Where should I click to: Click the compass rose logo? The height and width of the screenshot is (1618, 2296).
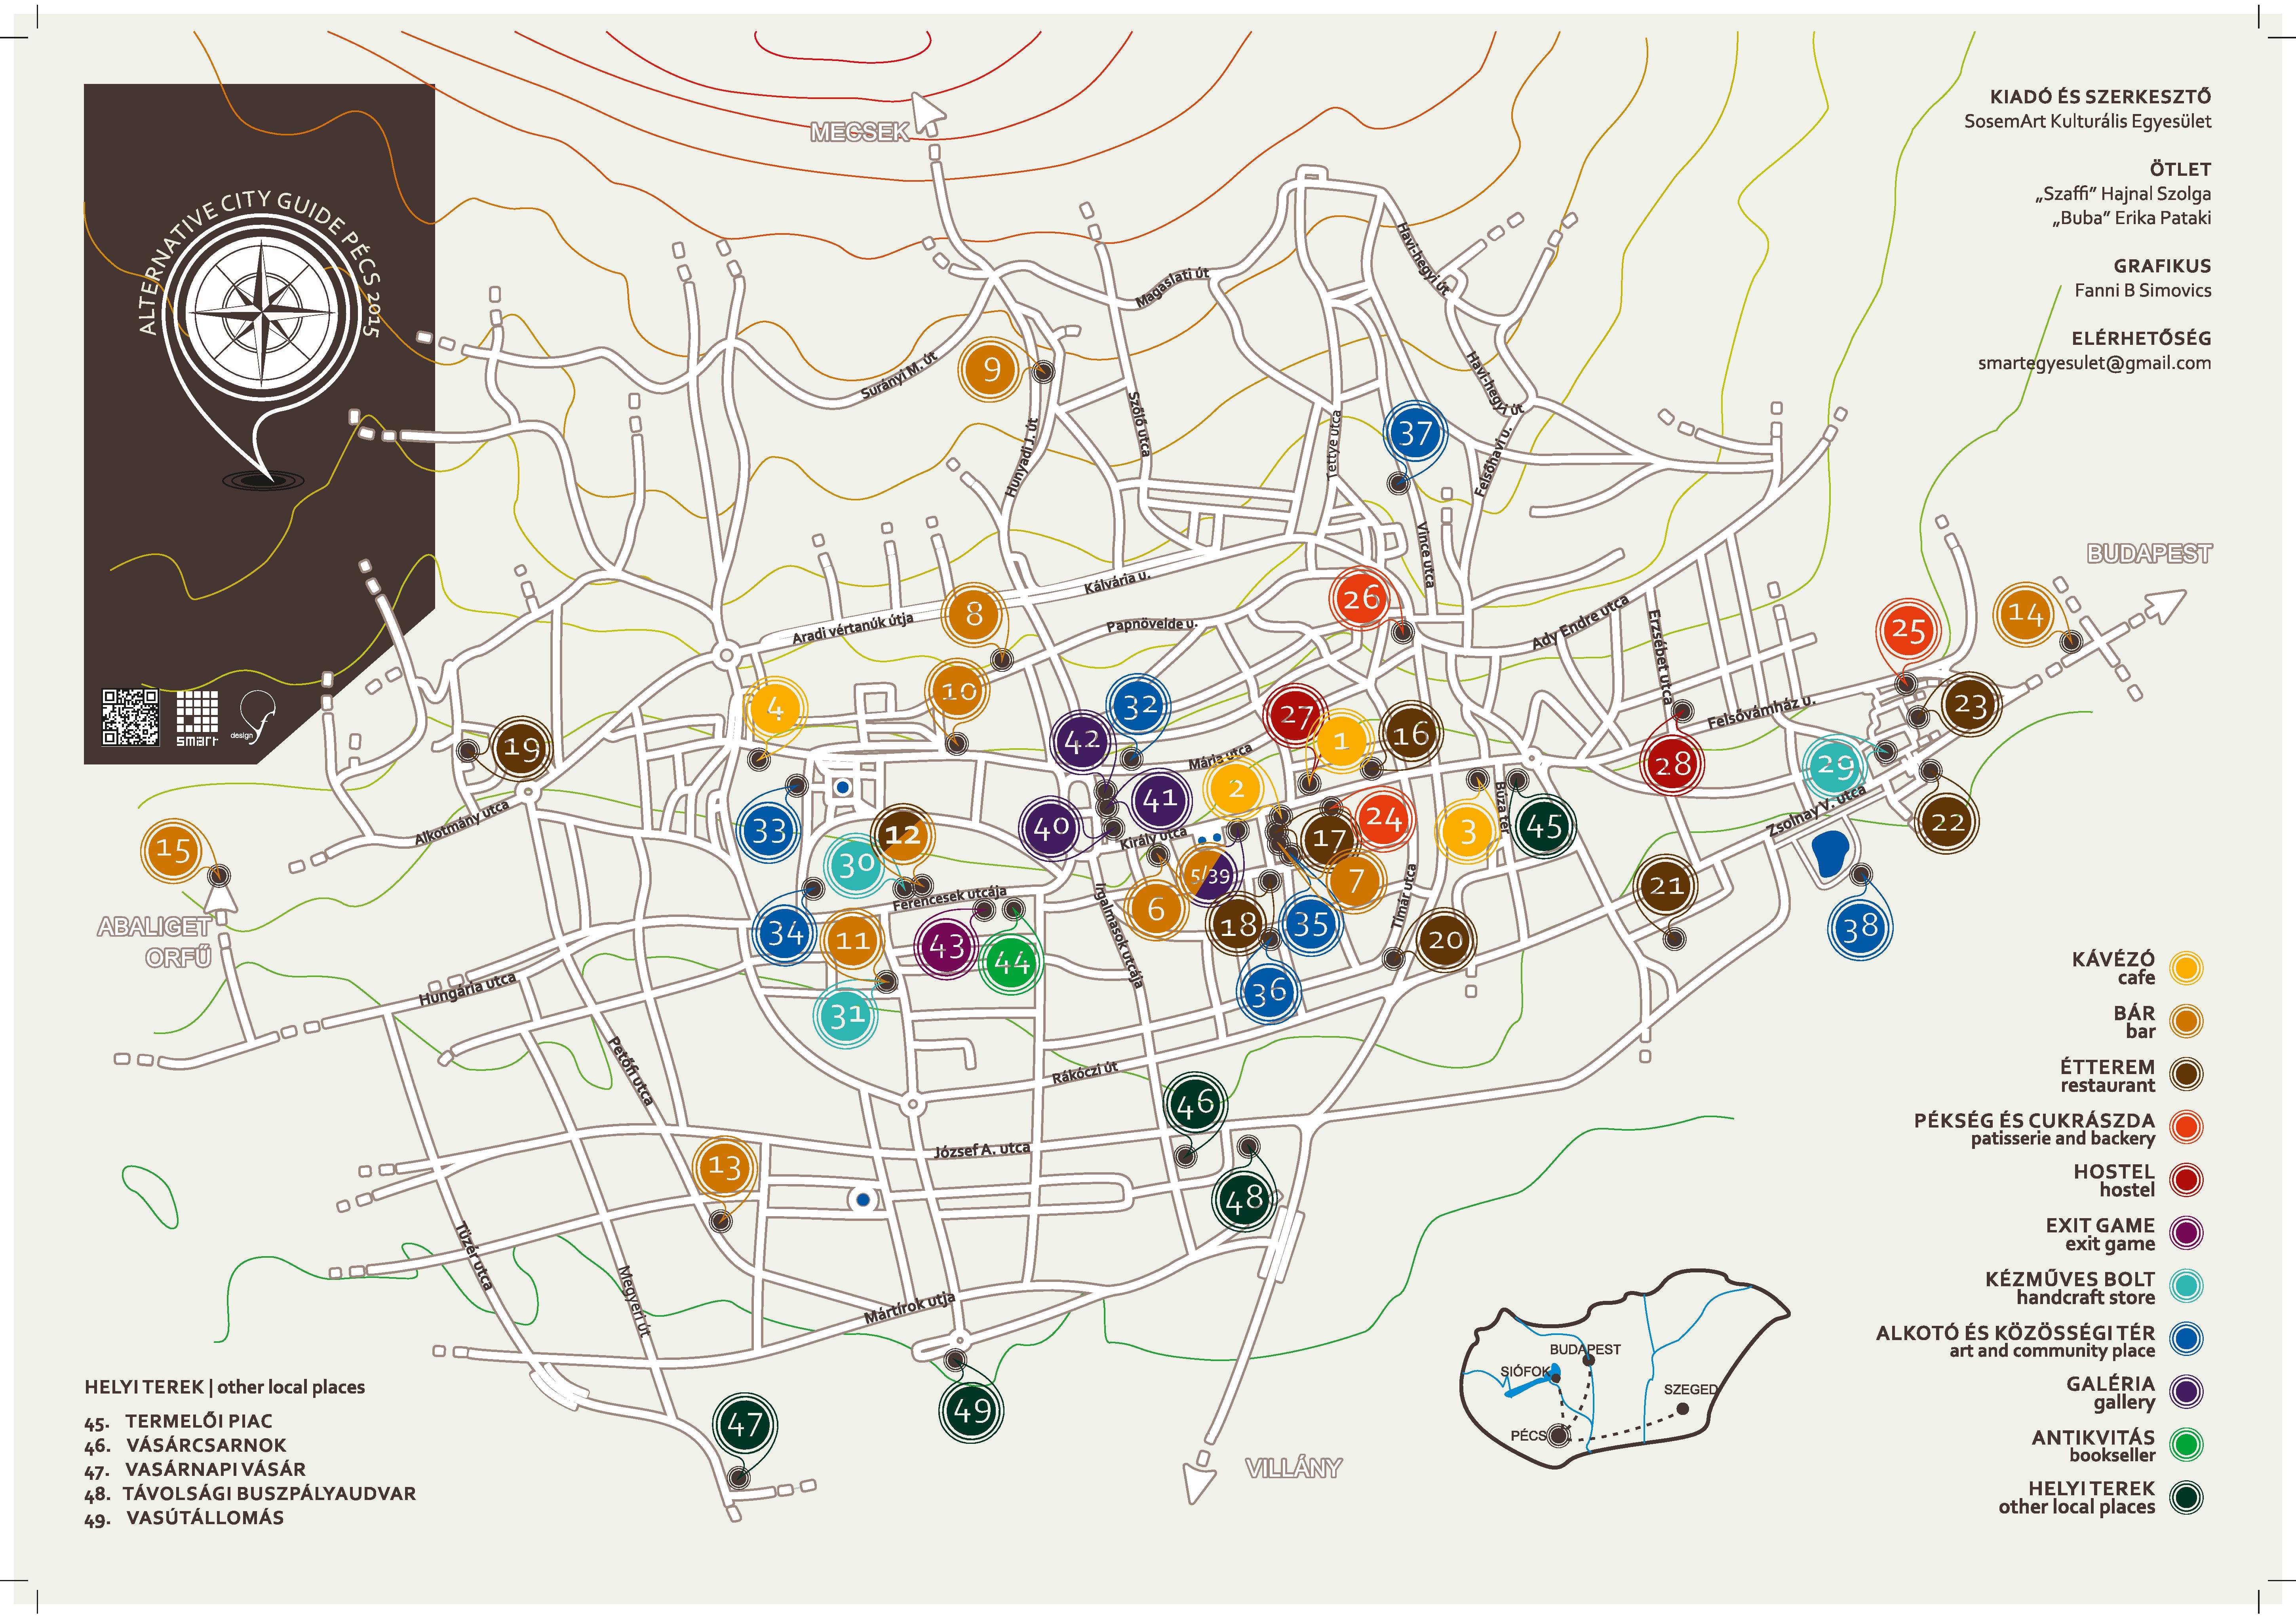263,313
